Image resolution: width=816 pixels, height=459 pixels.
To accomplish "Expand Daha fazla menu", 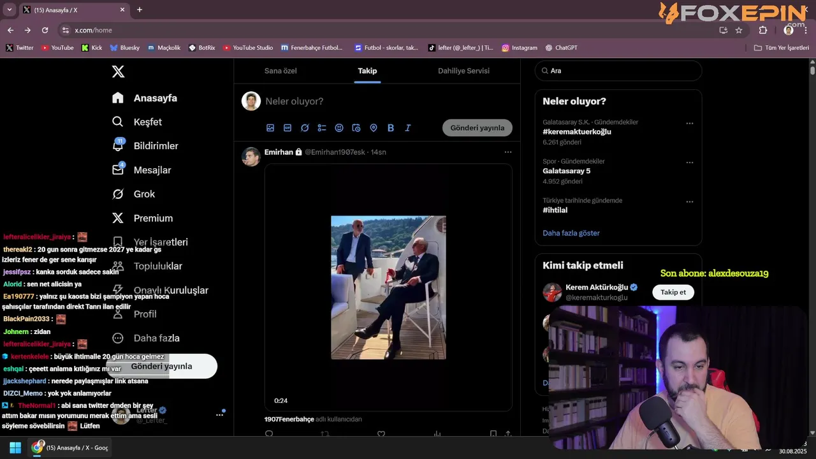I will tap(146, 338).
